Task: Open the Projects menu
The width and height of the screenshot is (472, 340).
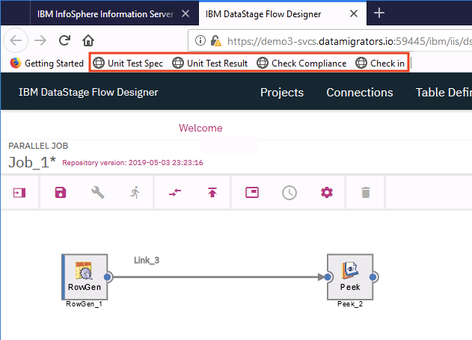Action: pyautogui.click(x=281, y=93)
